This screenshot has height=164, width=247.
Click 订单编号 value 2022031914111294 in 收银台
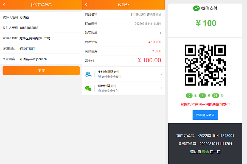[148, 24]
